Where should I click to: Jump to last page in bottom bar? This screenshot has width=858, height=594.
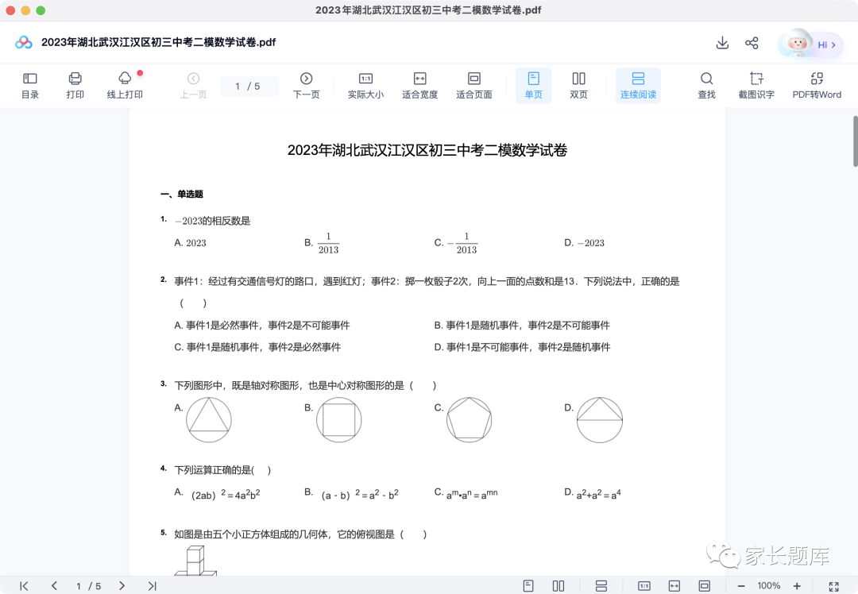pos(152,586)
